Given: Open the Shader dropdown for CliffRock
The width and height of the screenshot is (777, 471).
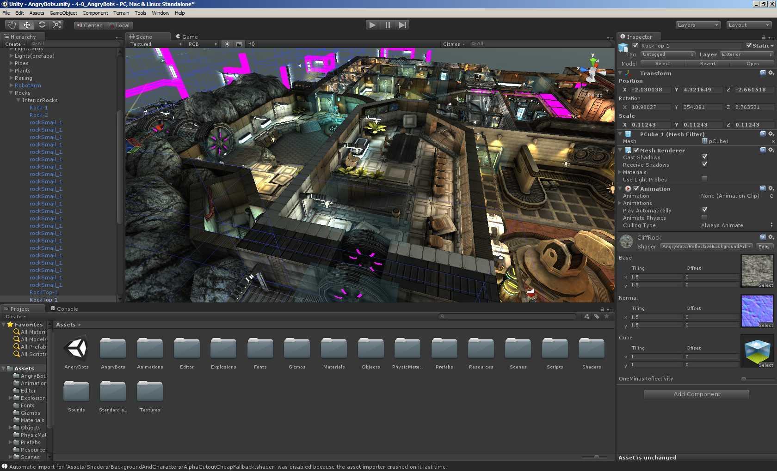Looking at the screenshot, I should tap(706, 247).
